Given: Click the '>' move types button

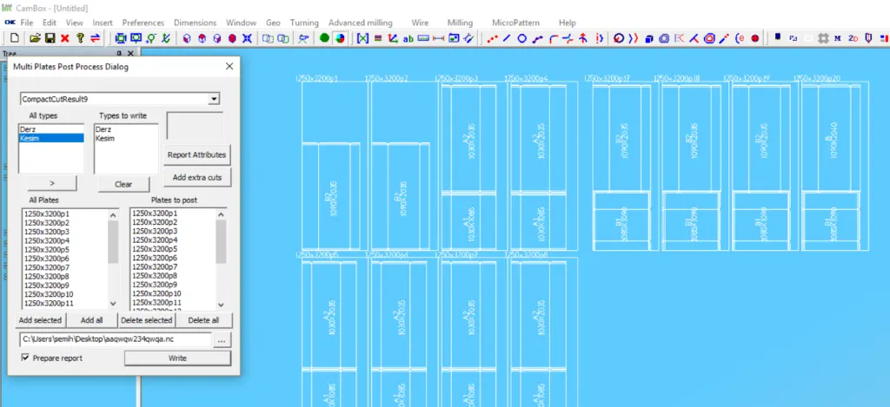Looking at the screenshot, I should [51, 184].
